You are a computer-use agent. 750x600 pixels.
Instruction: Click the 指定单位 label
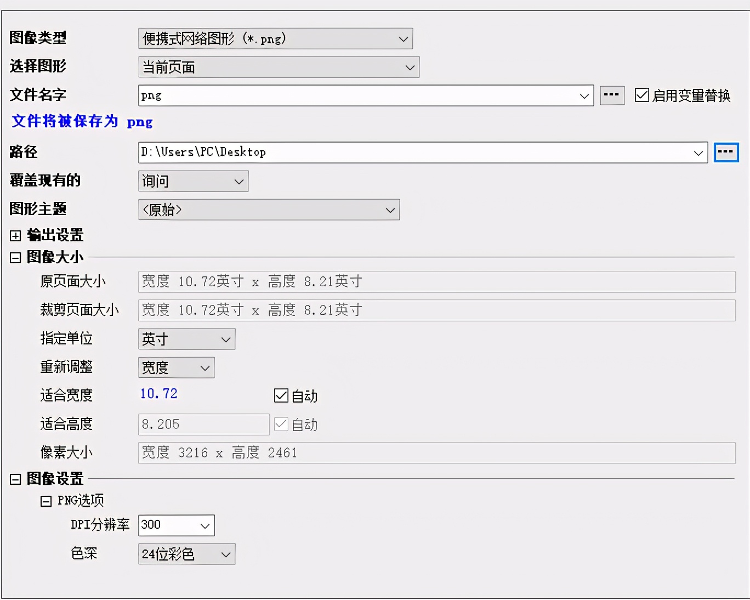pyautogui.click(x=66, y=338)
